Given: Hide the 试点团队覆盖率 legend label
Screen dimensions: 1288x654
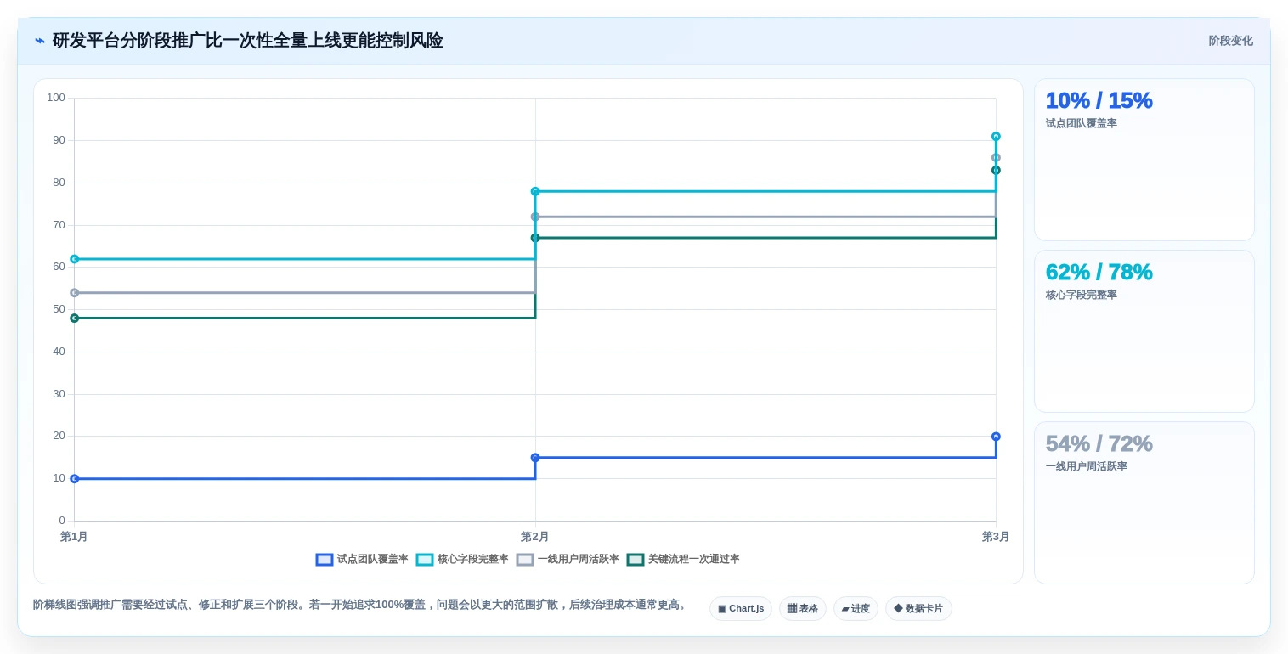Looking at the screenshot, I should click(373, 560).
